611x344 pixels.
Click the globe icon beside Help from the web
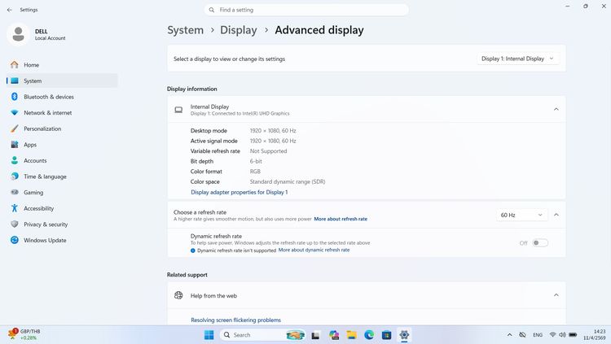pos(178,295)
